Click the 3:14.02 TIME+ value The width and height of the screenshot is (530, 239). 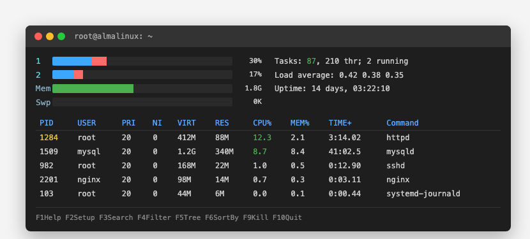(x=344, y=138)
